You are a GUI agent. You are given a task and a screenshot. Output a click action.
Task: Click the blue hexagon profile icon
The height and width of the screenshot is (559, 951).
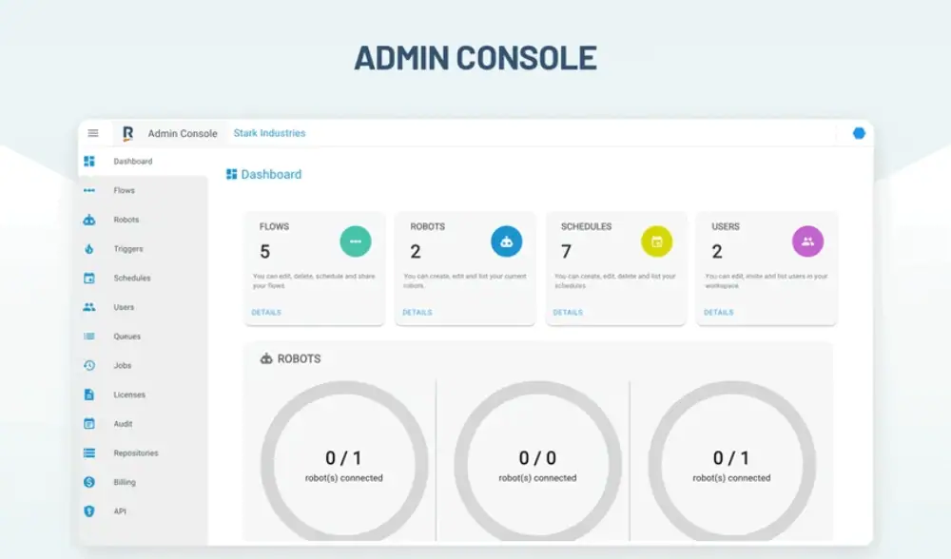(859, 133)
